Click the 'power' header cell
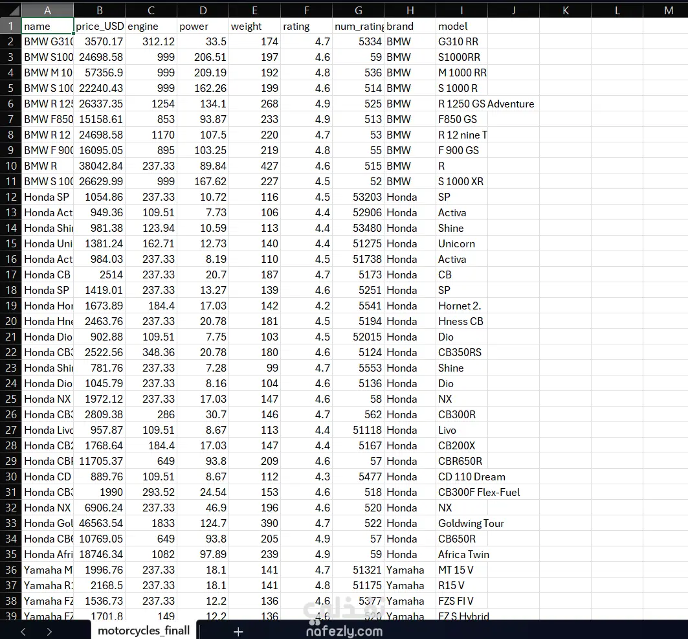 pyautogui.click(x=203, y=26)
